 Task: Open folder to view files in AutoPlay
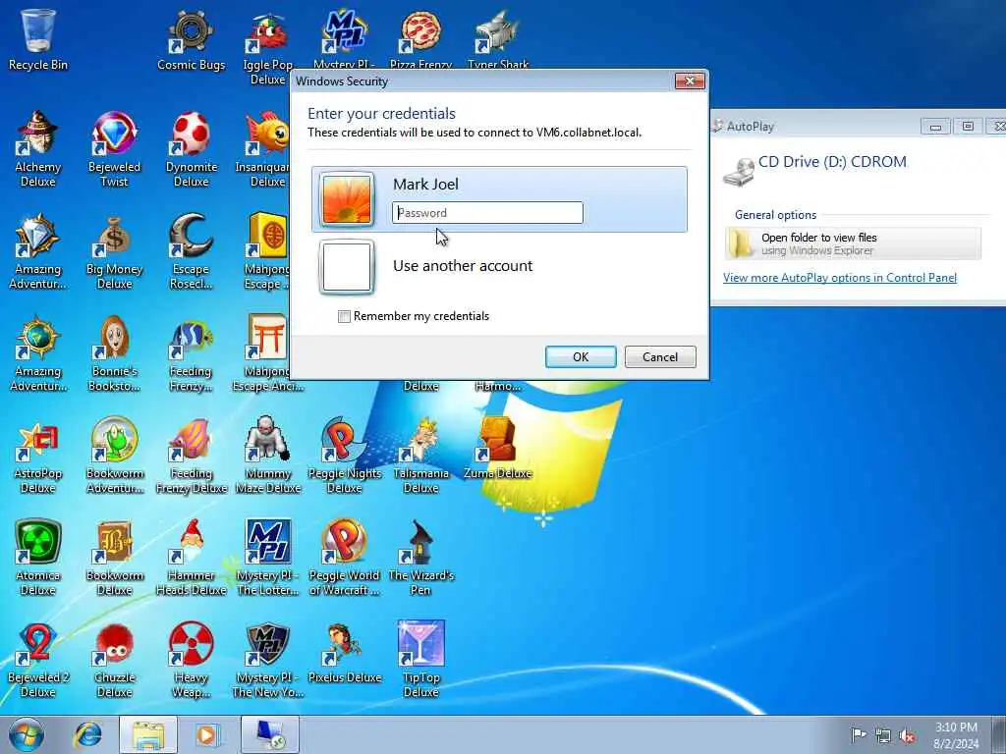(853, 243)
